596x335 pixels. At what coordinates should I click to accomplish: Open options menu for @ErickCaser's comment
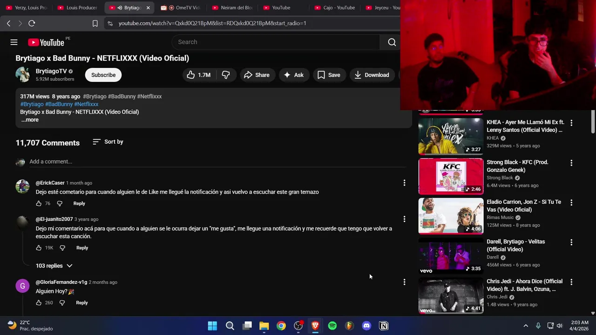[404, 183]
